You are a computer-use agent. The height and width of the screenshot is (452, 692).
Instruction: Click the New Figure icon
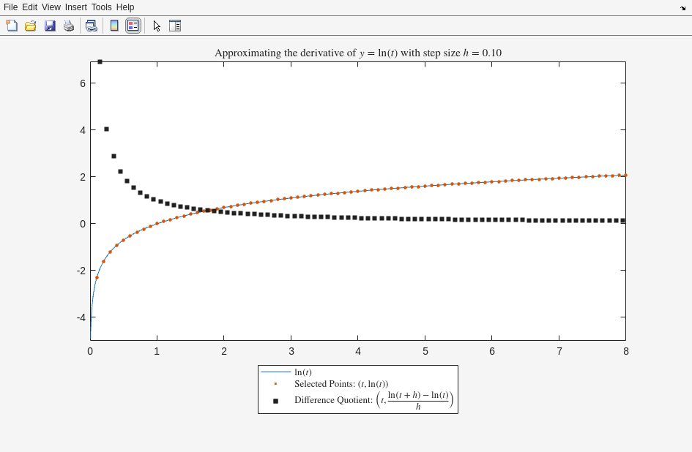pyautogui.click(x=12, y=26)
